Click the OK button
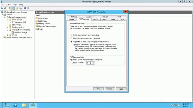Image resolution: width=193 pixels, height=108 pixels. point(98,89)
